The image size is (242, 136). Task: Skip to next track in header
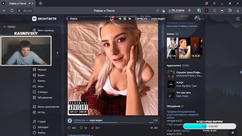(x=130, y=19)
